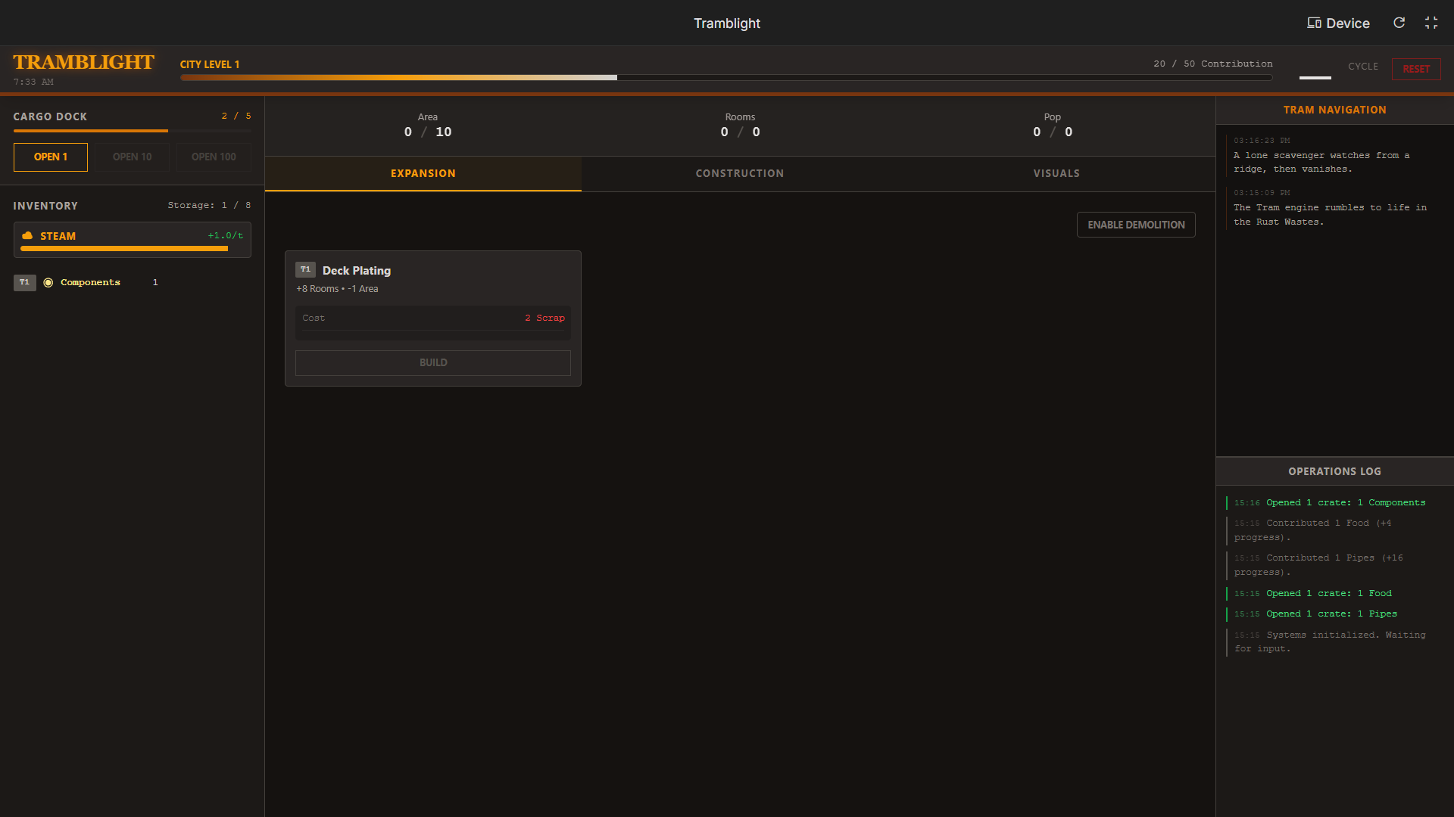
Task: Click the reload icon in top bar
Action: point(1399,23)
